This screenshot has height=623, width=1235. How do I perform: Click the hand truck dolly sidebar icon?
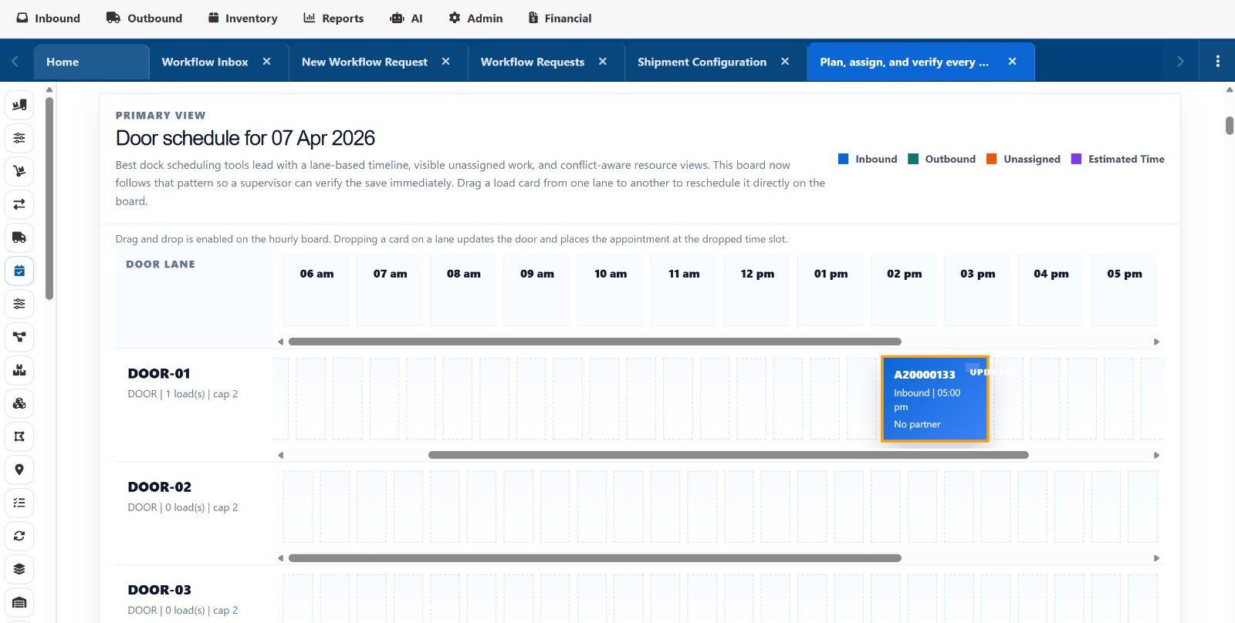tap(19, 171)
